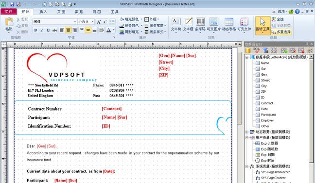Insert a text block (文本块) object
The image size is (315, 183).
(x=176, y=25)
